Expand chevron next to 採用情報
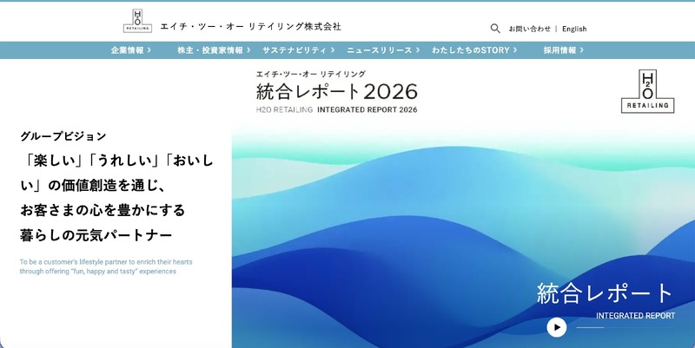 point(581,50)
